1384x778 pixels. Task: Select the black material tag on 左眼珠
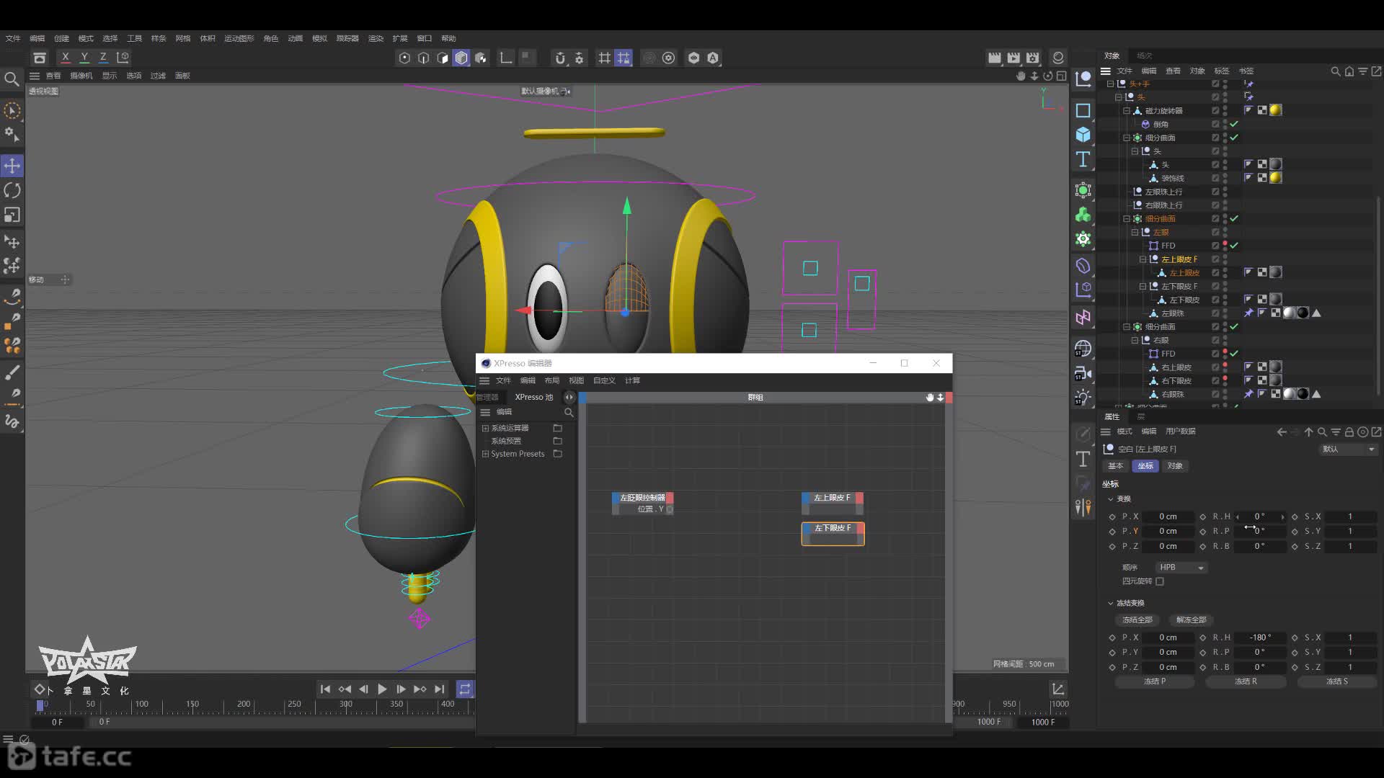coord(1303,313)
